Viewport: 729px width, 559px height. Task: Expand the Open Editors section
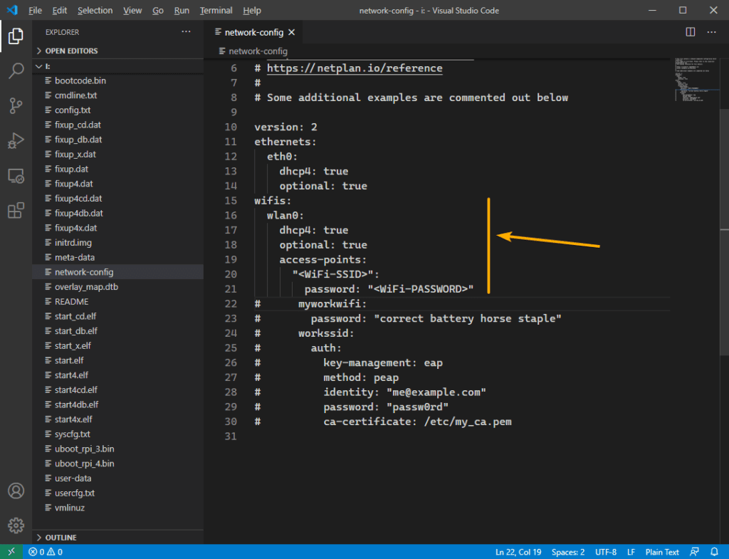[x=71, y=51]
